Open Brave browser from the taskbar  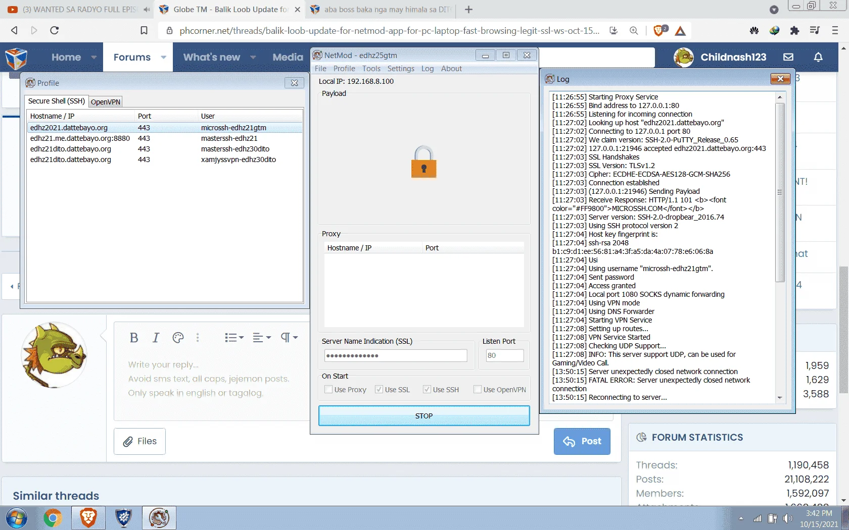click(88, 518)
